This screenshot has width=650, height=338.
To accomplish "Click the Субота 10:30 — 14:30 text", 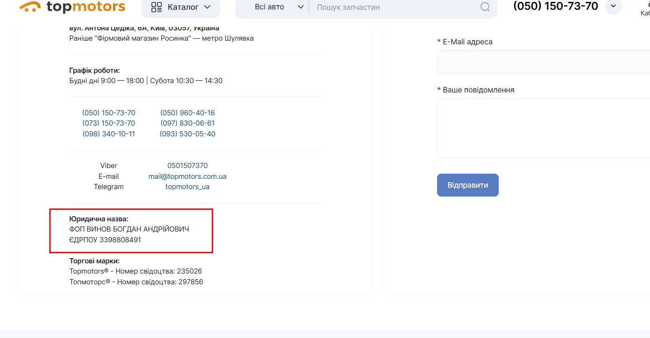I will click(x=186, y=81).
